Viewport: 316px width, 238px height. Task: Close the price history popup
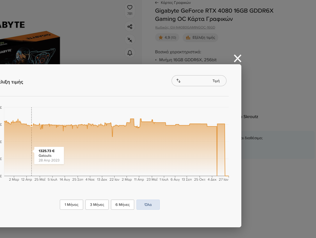(x=238, y=58)
